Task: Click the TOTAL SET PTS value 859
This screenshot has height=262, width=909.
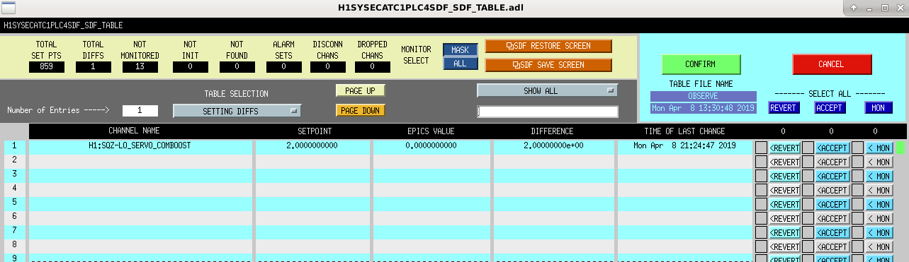Action: click(x=47, y=66)
